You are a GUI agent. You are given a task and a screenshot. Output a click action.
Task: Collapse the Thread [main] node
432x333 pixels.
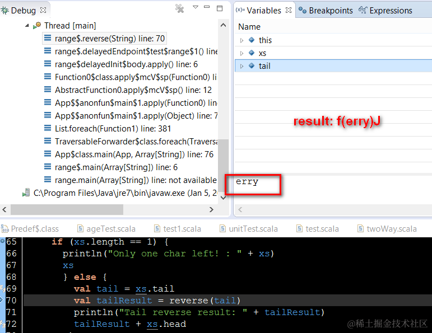tap(27, 26)
